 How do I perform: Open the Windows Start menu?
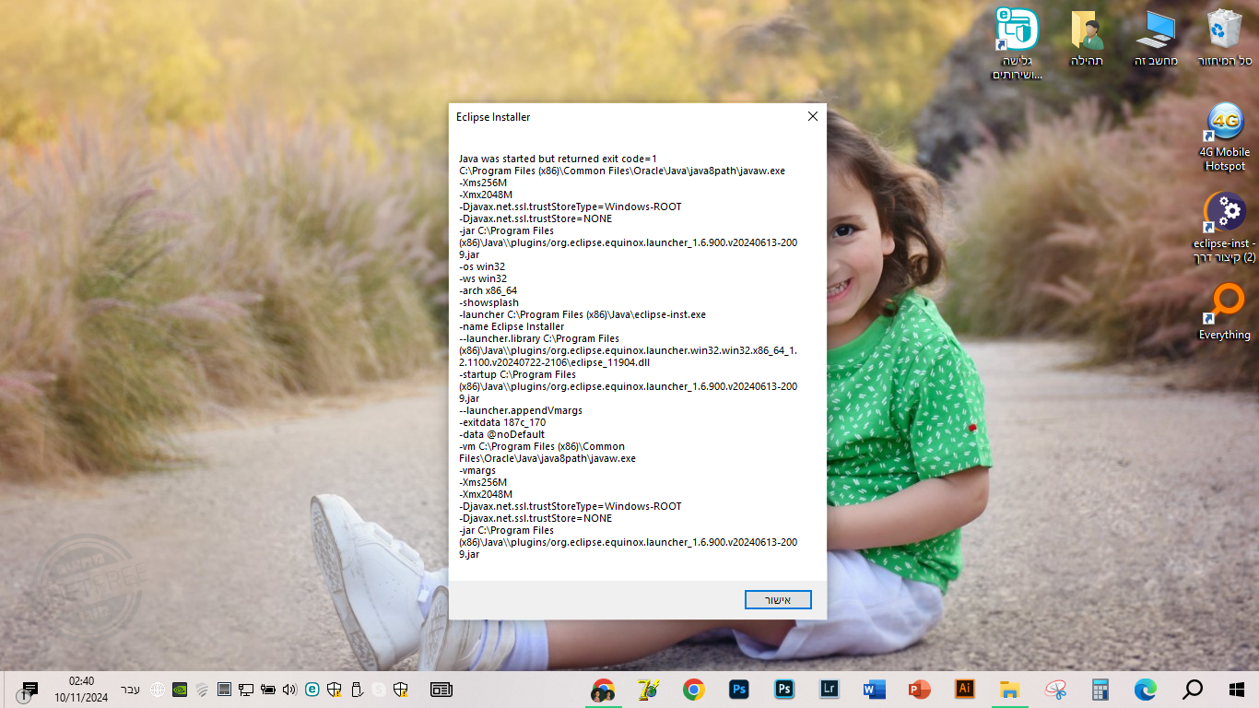pos(1237,689)
